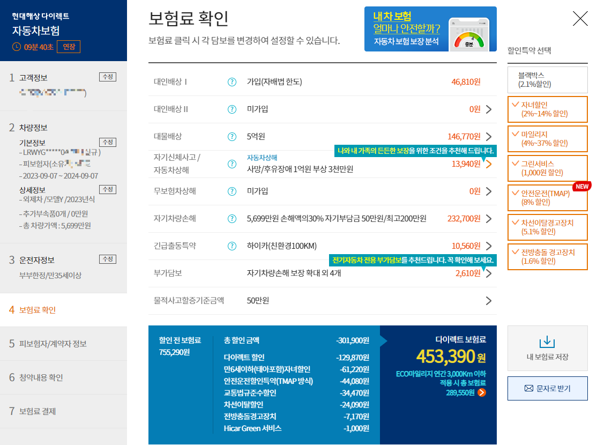The width and height of the screenshot is (597, 445).
Task: Click the question mark icon beside 대물배상
Action: click(232, 136)
